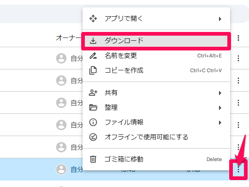Click the owner avatar in the highlighted blue row
The width and height of the screenshot is (249, 187).
pos(61,169)
